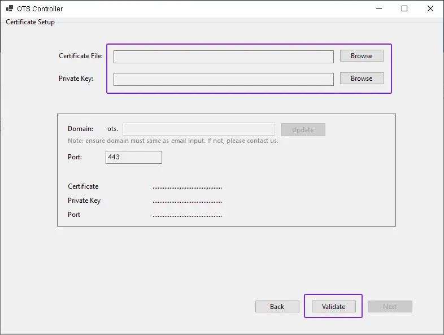The height and width of the screenshot is (335, 444).
Task: Close the OTS Controller window
Action: point(430,8)
